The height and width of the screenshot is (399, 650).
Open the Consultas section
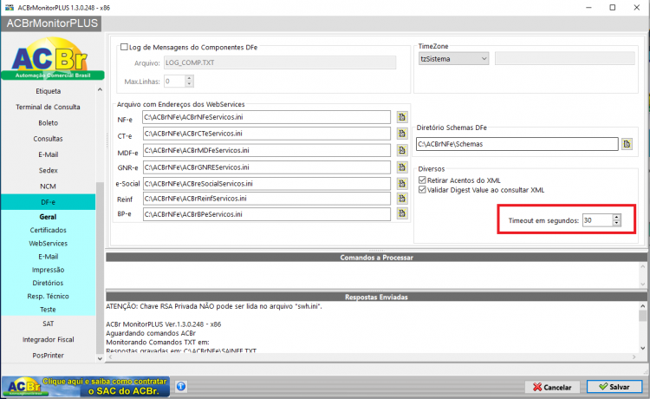pos(48,139)
